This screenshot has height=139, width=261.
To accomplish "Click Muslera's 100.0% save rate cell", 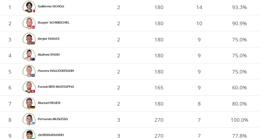I will [239, 120].
